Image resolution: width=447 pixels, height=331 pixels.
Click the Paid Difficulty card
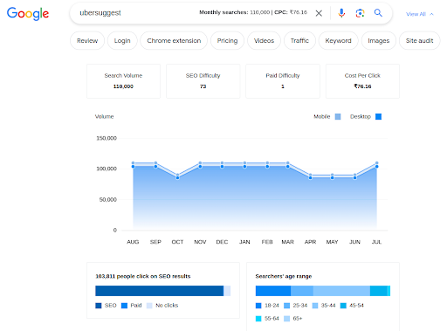[283, 81]
